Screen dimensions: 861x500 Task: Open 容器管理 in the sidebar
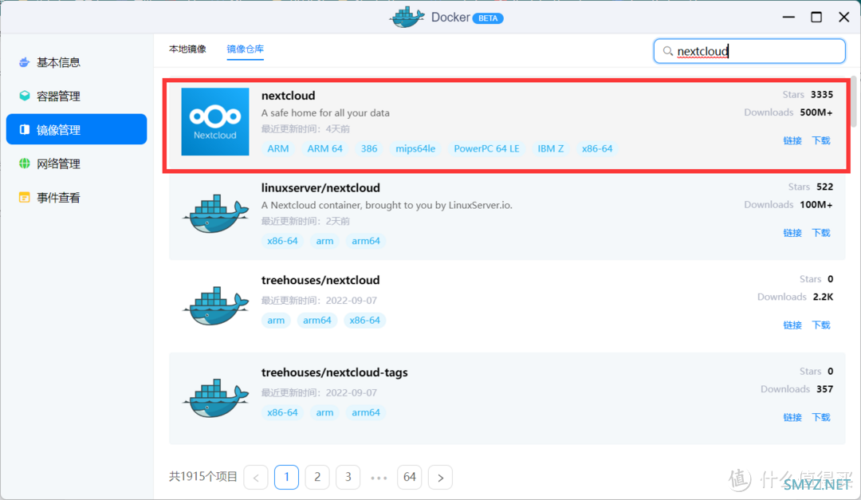tap(77, 96)
